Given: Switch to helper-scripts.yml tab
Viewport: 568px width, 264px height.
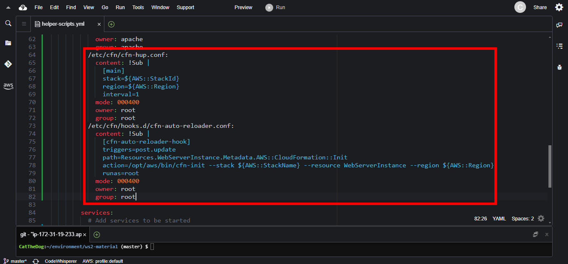Looking at the screenshot, I should pos(63,24).
